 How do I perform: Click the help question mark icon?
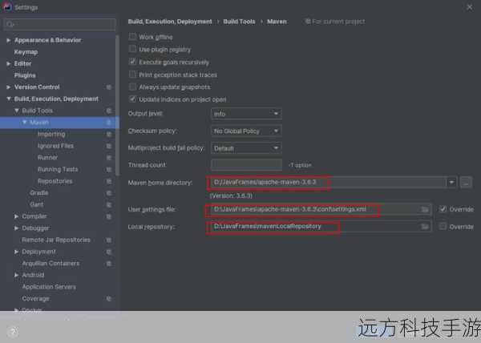coord(13,332)
